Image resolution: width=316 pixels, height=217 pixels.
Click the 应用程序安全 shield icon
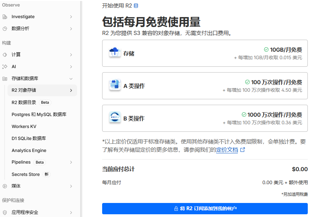point(5,212)
